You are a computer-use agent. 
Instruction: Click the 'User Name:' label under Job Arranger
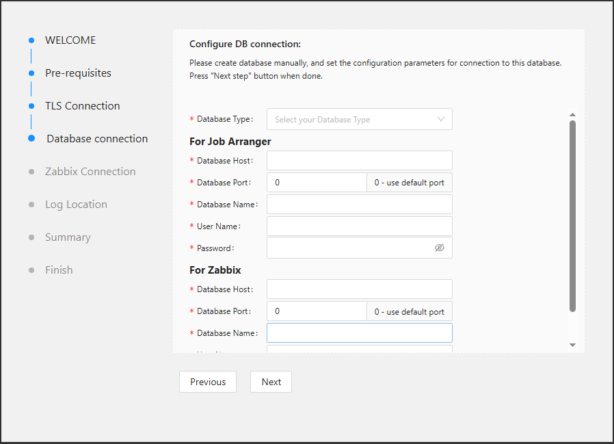pos(219,226)
